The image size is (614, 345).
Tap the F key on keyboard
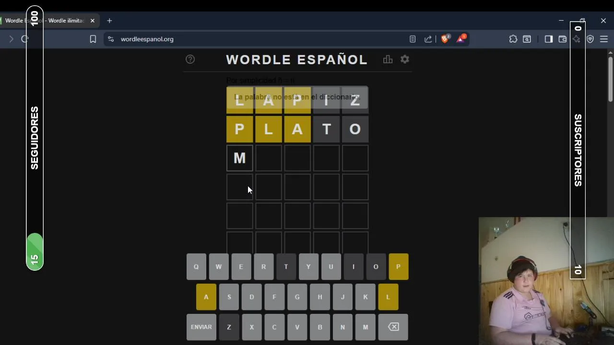(x=274, y=297)
